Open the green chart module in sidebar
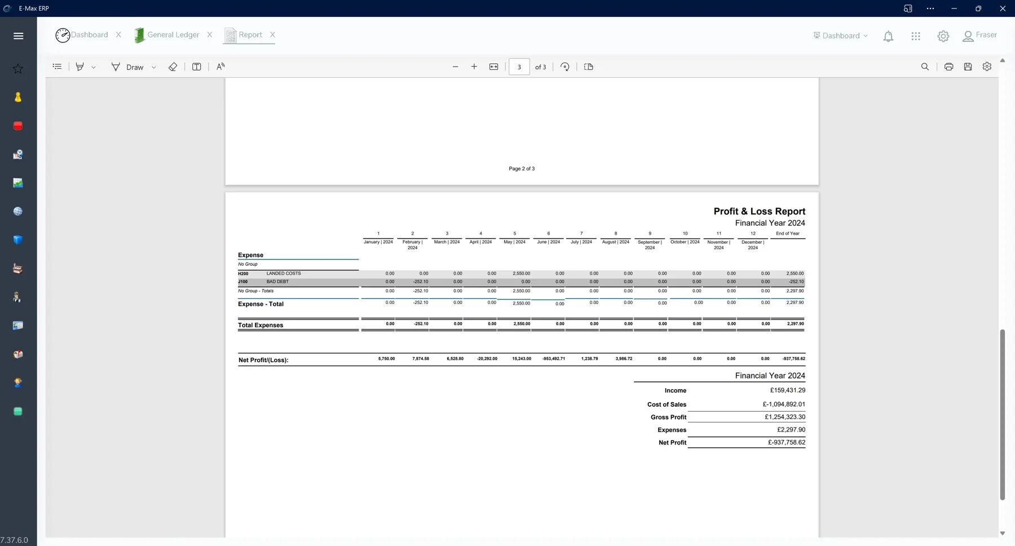The width and height of the screenshot is (1015, 546). coord(18,183)
